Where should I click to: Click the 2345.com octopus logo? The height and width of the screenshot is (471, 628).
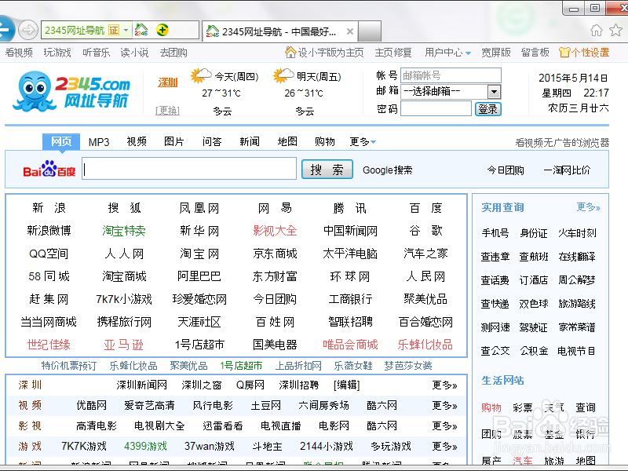click(72, 91)
